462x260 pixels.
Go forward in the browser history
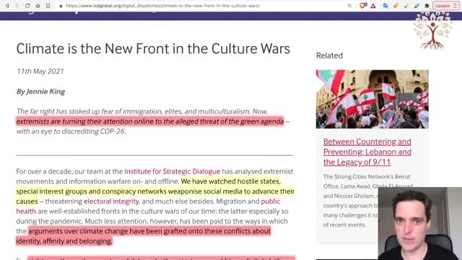coord(17,6)
